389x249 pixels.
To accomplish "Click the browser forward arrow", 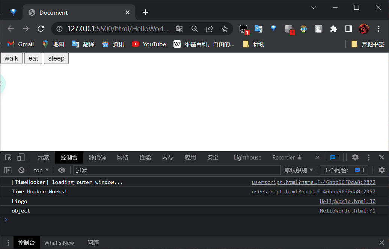I will click(x=26, y=29).
